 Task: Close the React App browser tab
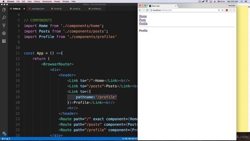pyautogui.click(x=176, y=6)
